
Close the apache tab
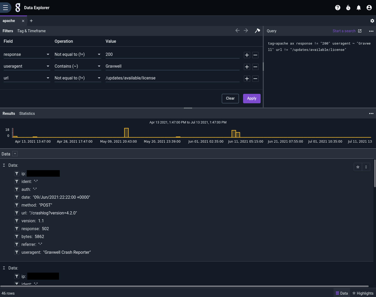coord(23,21)
